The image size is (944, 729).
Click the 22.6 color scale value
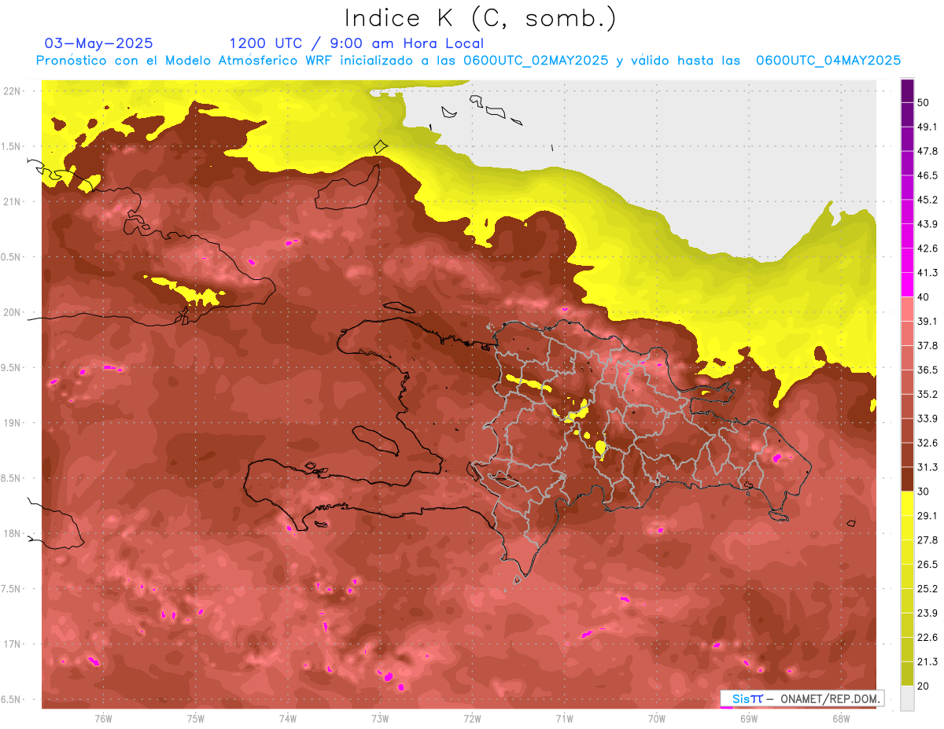point(927,637)
